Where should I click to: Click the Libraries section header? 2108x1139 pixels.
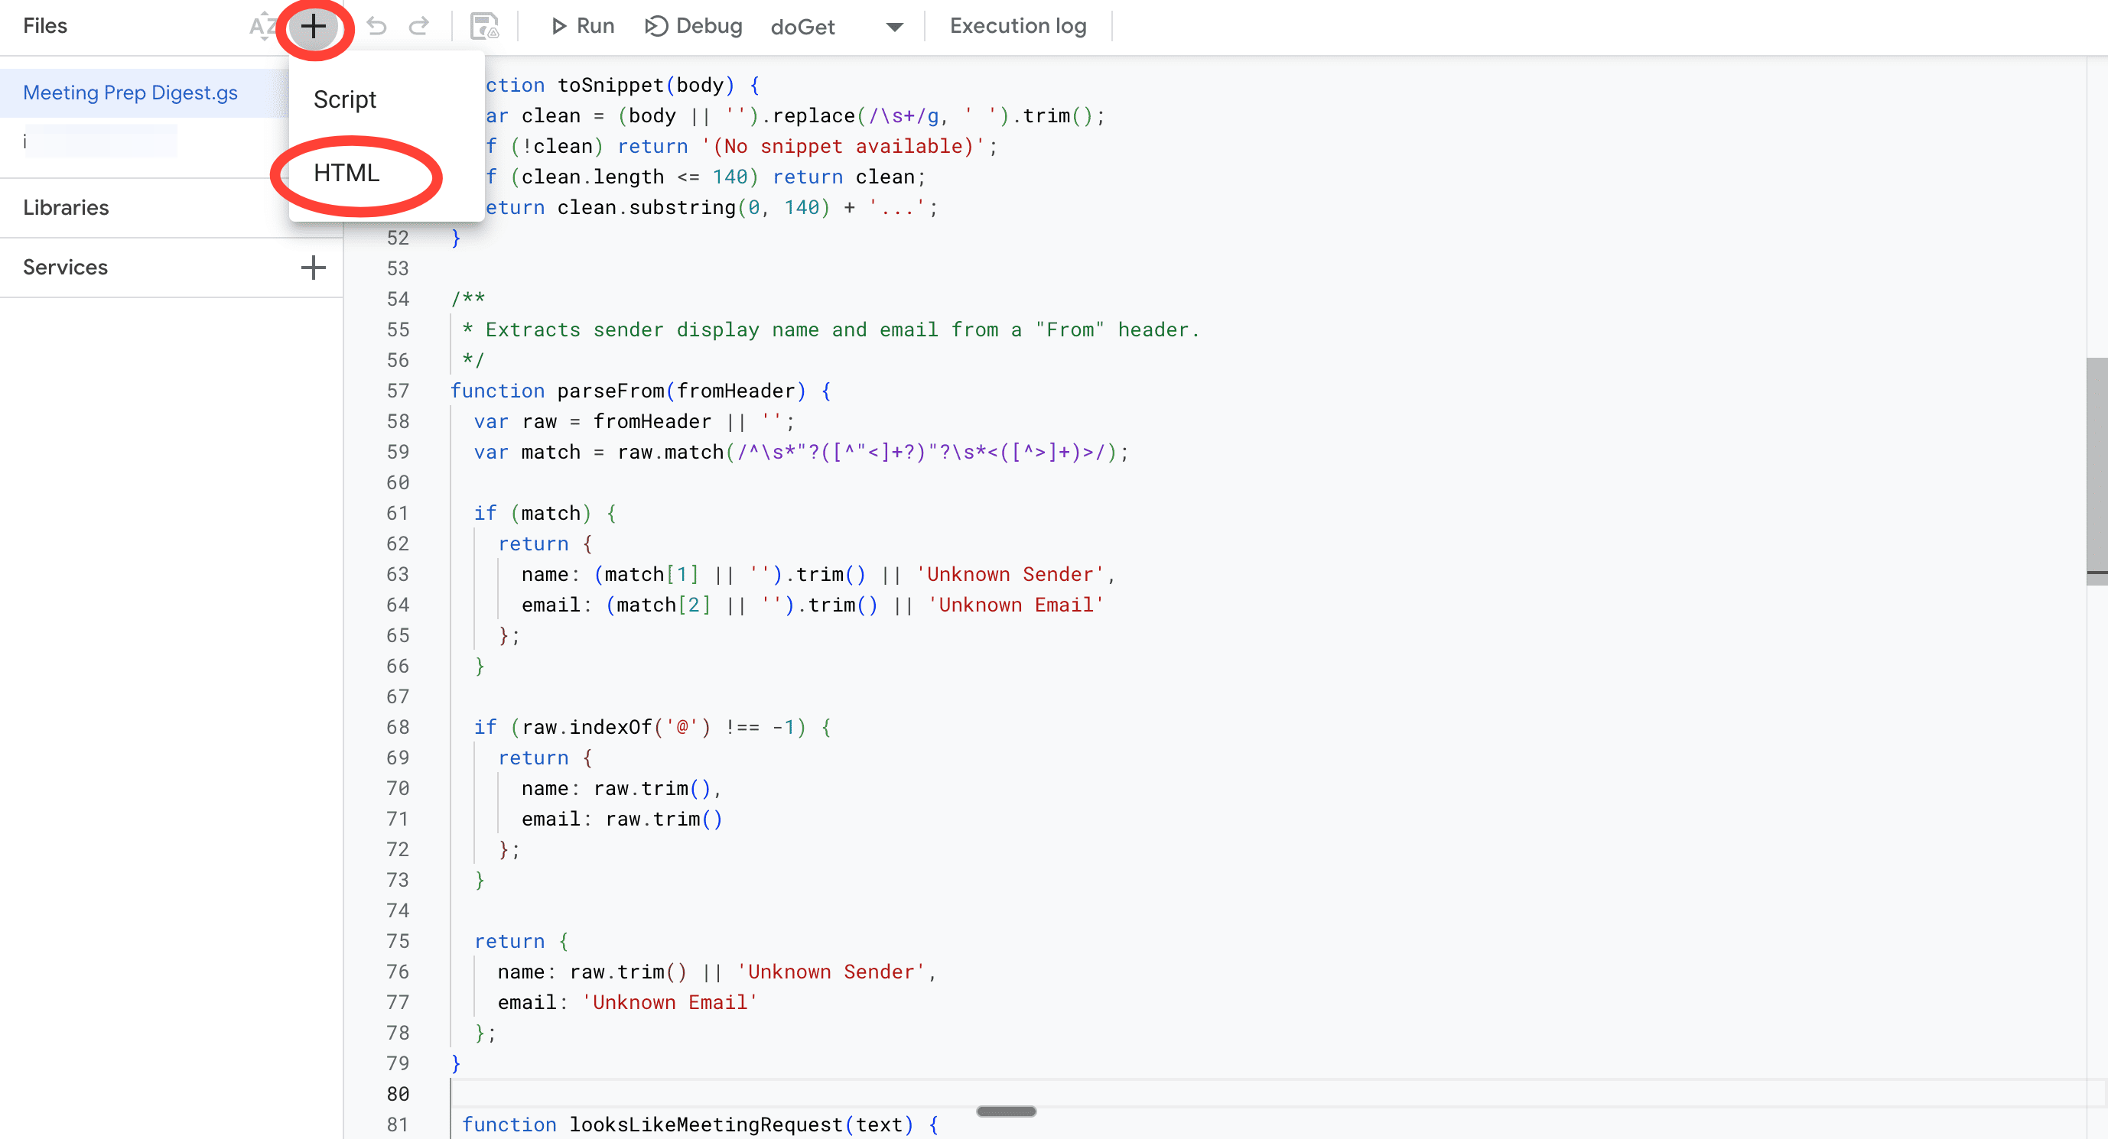(x=66, y=208)
